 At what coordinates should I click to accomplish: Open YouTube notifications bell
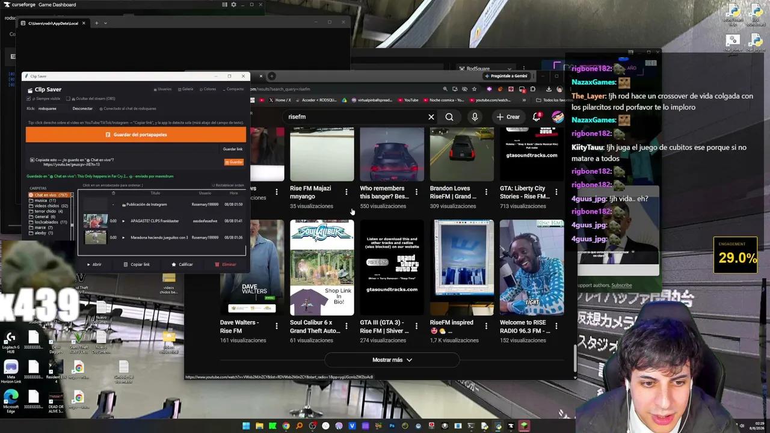pyautogui.click(x=536, y=117)
